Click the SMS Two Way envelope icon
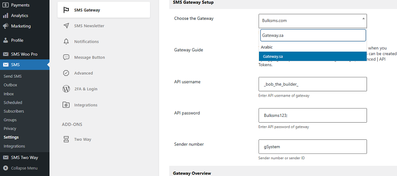This screenshot has width=397, height=176. (6, 157)
